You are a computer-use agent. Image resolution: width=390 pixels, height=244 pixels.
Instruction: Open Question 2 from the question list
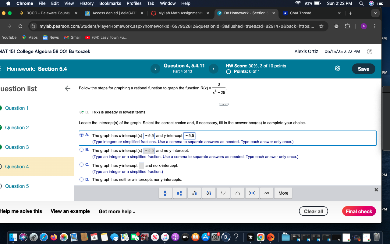16,127
